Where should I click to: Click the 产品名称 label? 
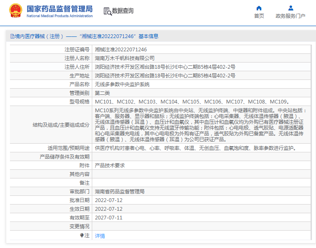[79, 84]
